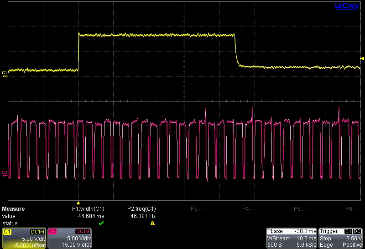Image resolution: width=365 pixels, height=249 pixels.
Task: Click the WStream label in the timebase box
Action: [279, 239]
